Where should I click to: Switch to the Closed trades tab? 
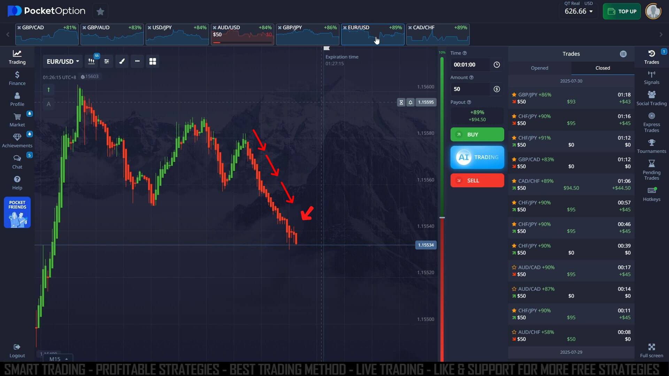point(603,68)
